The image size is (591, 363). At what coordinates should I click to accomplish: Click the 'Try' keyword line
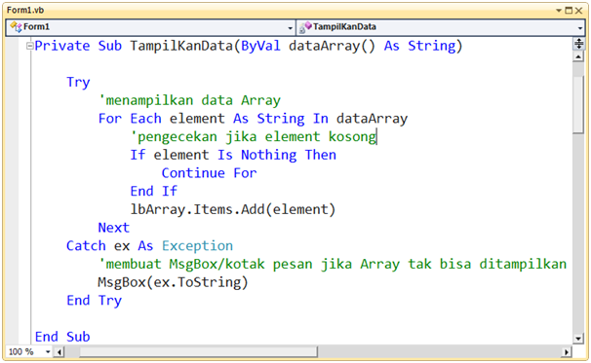pyautogui.click(x=78, y=82)
